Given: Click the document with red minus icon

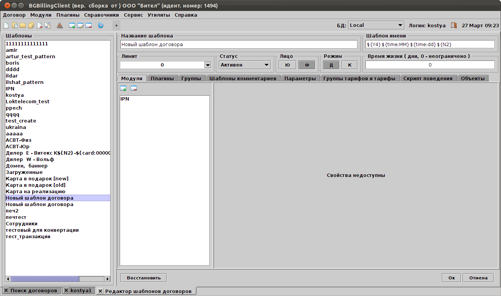Looking at the screenshot, I should pos(39,26).
